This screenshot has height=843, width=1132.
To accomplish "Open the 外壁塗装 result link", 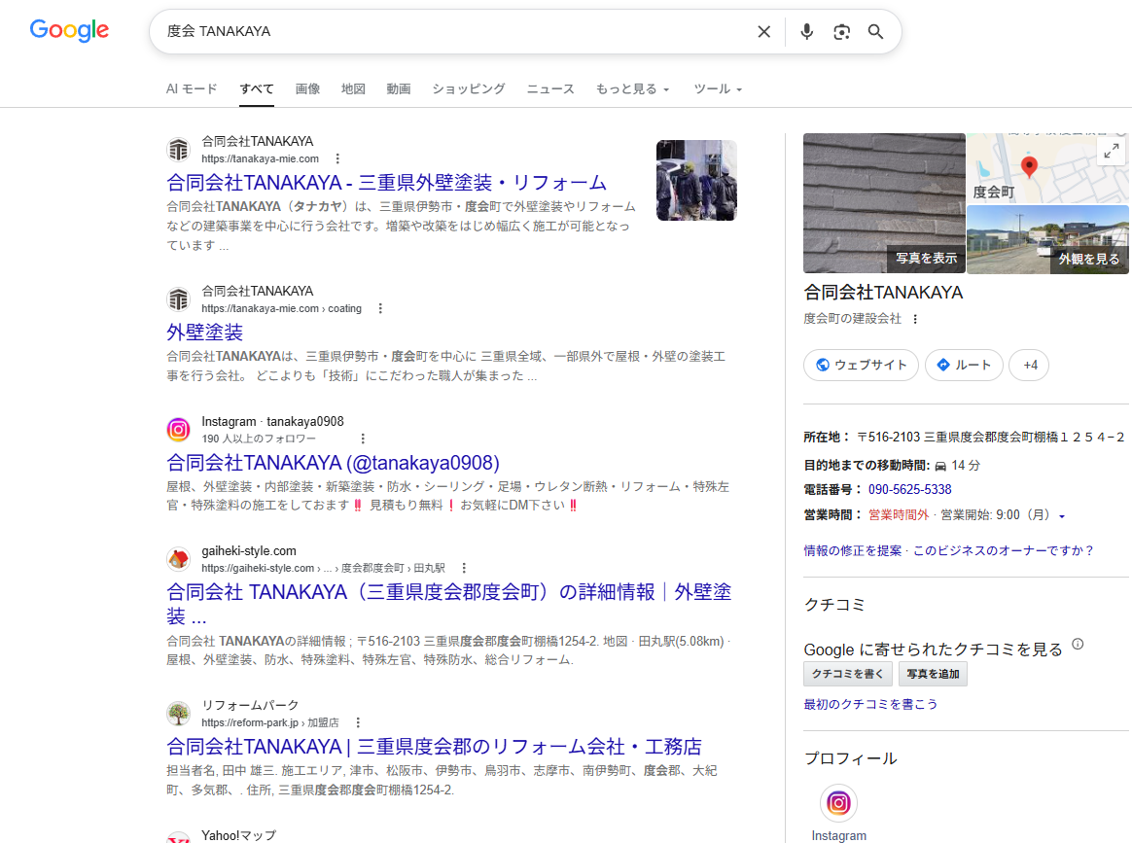I will click(x=204, y=332).
